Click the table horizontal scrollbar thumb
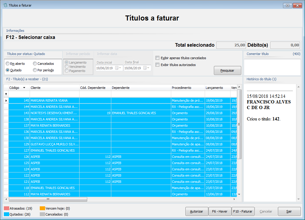This screenshot has height=220, width=305. click(48, 199)
